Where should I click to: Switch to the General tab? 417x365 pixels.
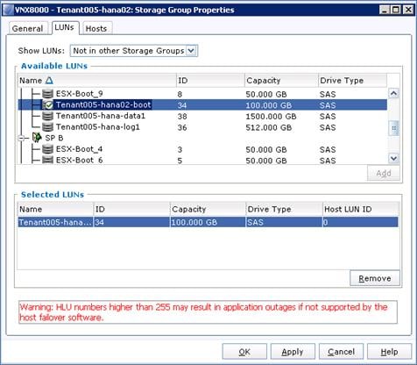28,28
